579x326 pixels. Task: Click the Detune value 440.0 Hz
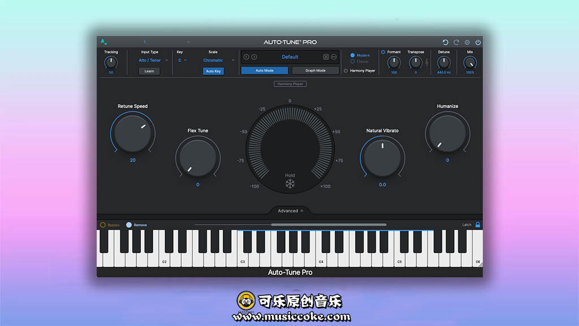(444, 72)
